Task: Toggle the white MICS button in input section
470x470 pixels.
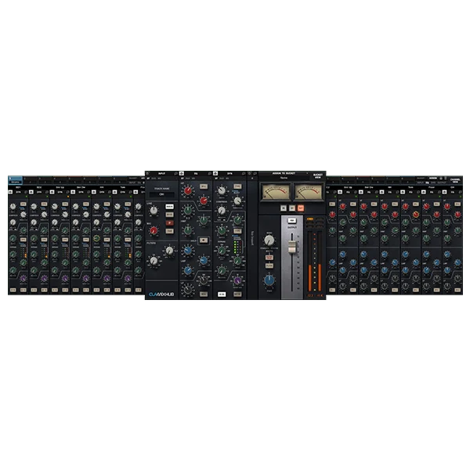Action: tap(169, 207)
